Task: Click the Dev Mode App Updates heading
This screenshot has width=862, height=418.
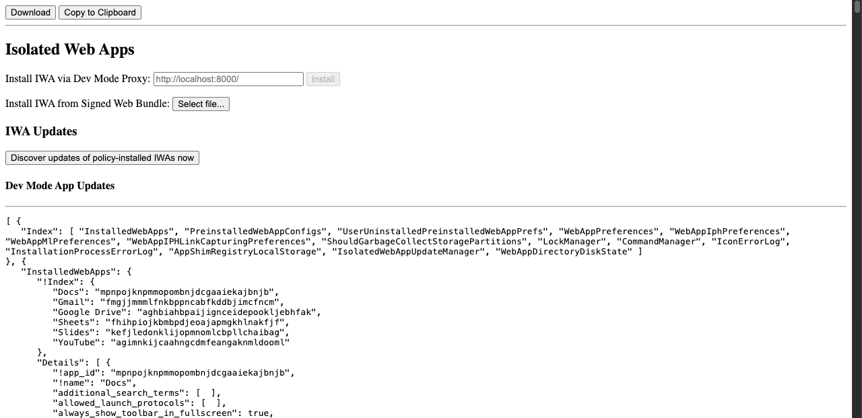Action: [x=60, y=186]
